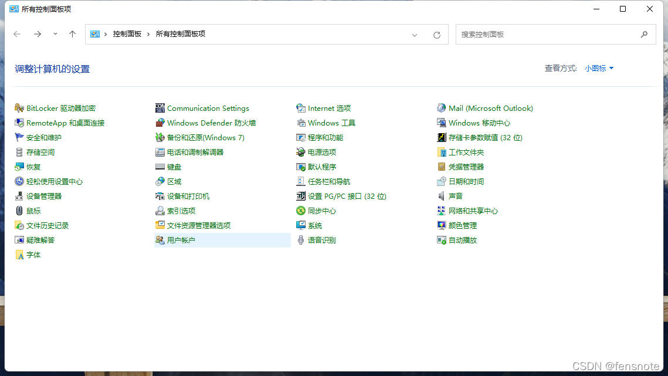Screen dimensions: 668x376
Task: Open Communication Settings icon
Action: coord(160,109)
